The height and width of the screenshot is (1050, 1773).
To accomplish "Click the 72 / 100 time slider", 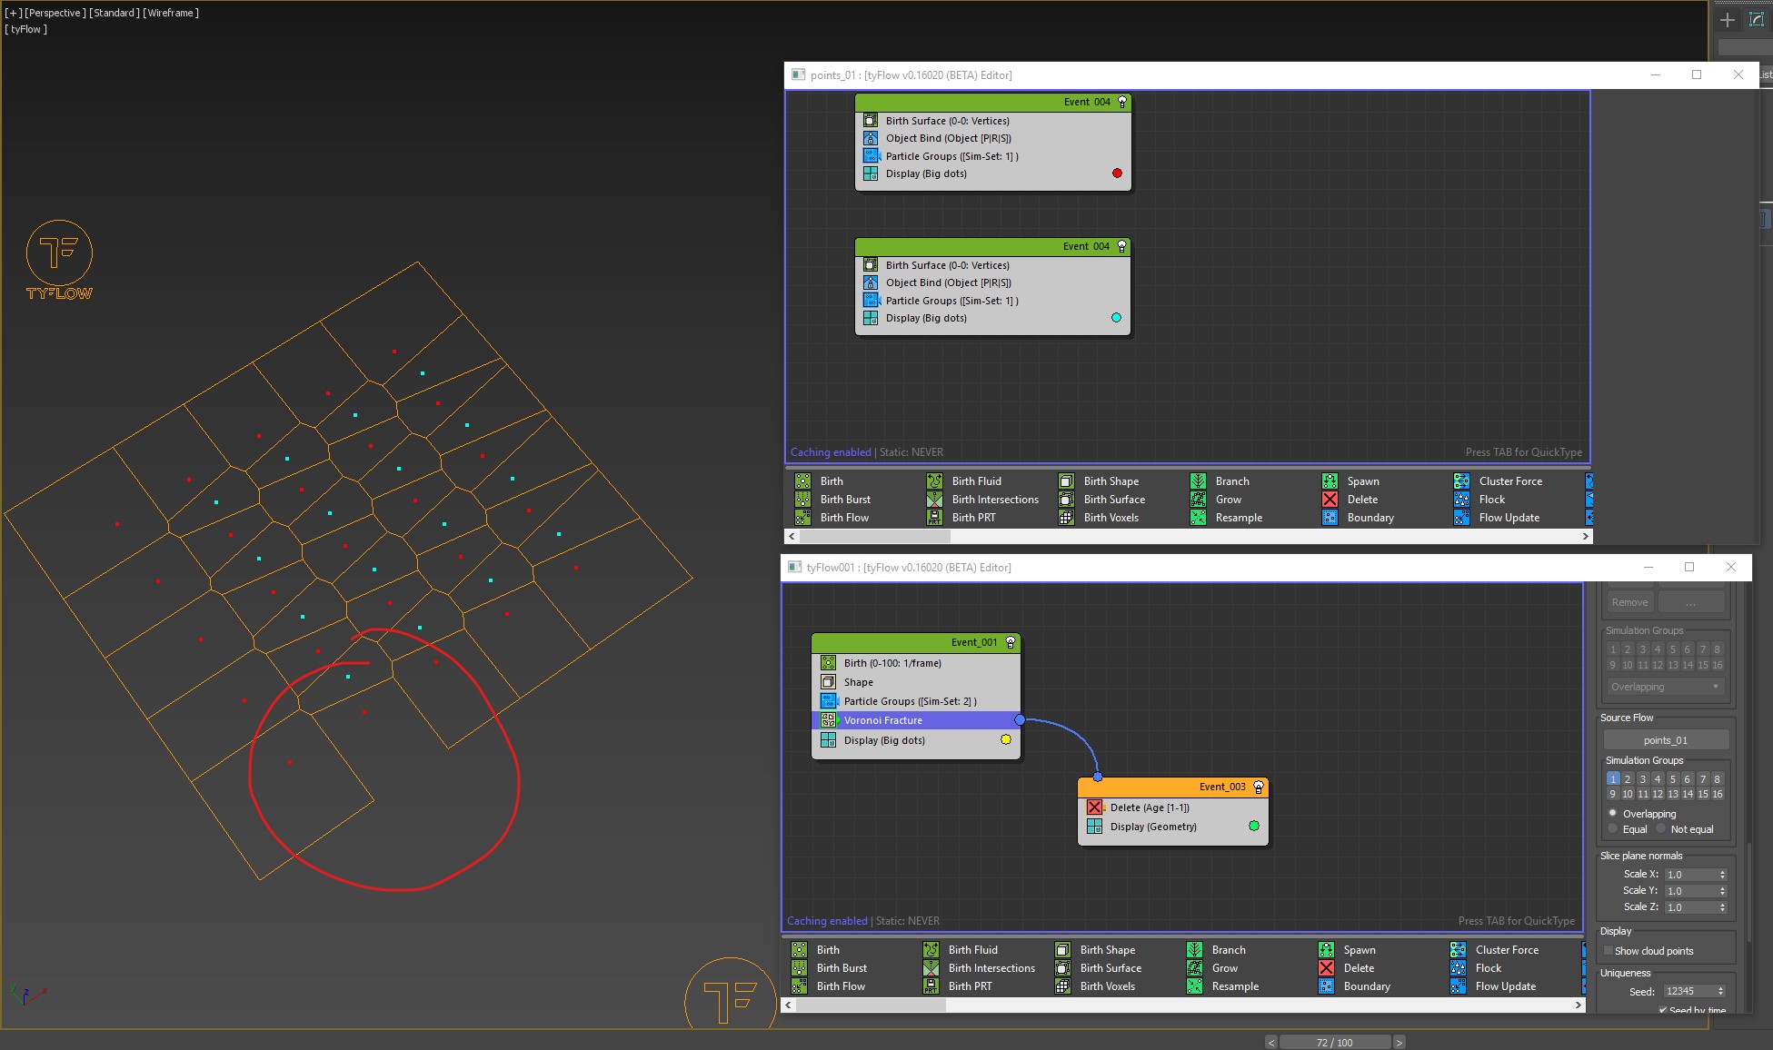I will click(1334, 1042).
